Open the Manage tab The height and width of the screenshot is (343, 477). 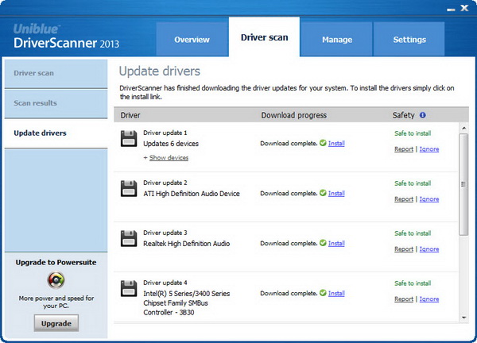point(337,39)
